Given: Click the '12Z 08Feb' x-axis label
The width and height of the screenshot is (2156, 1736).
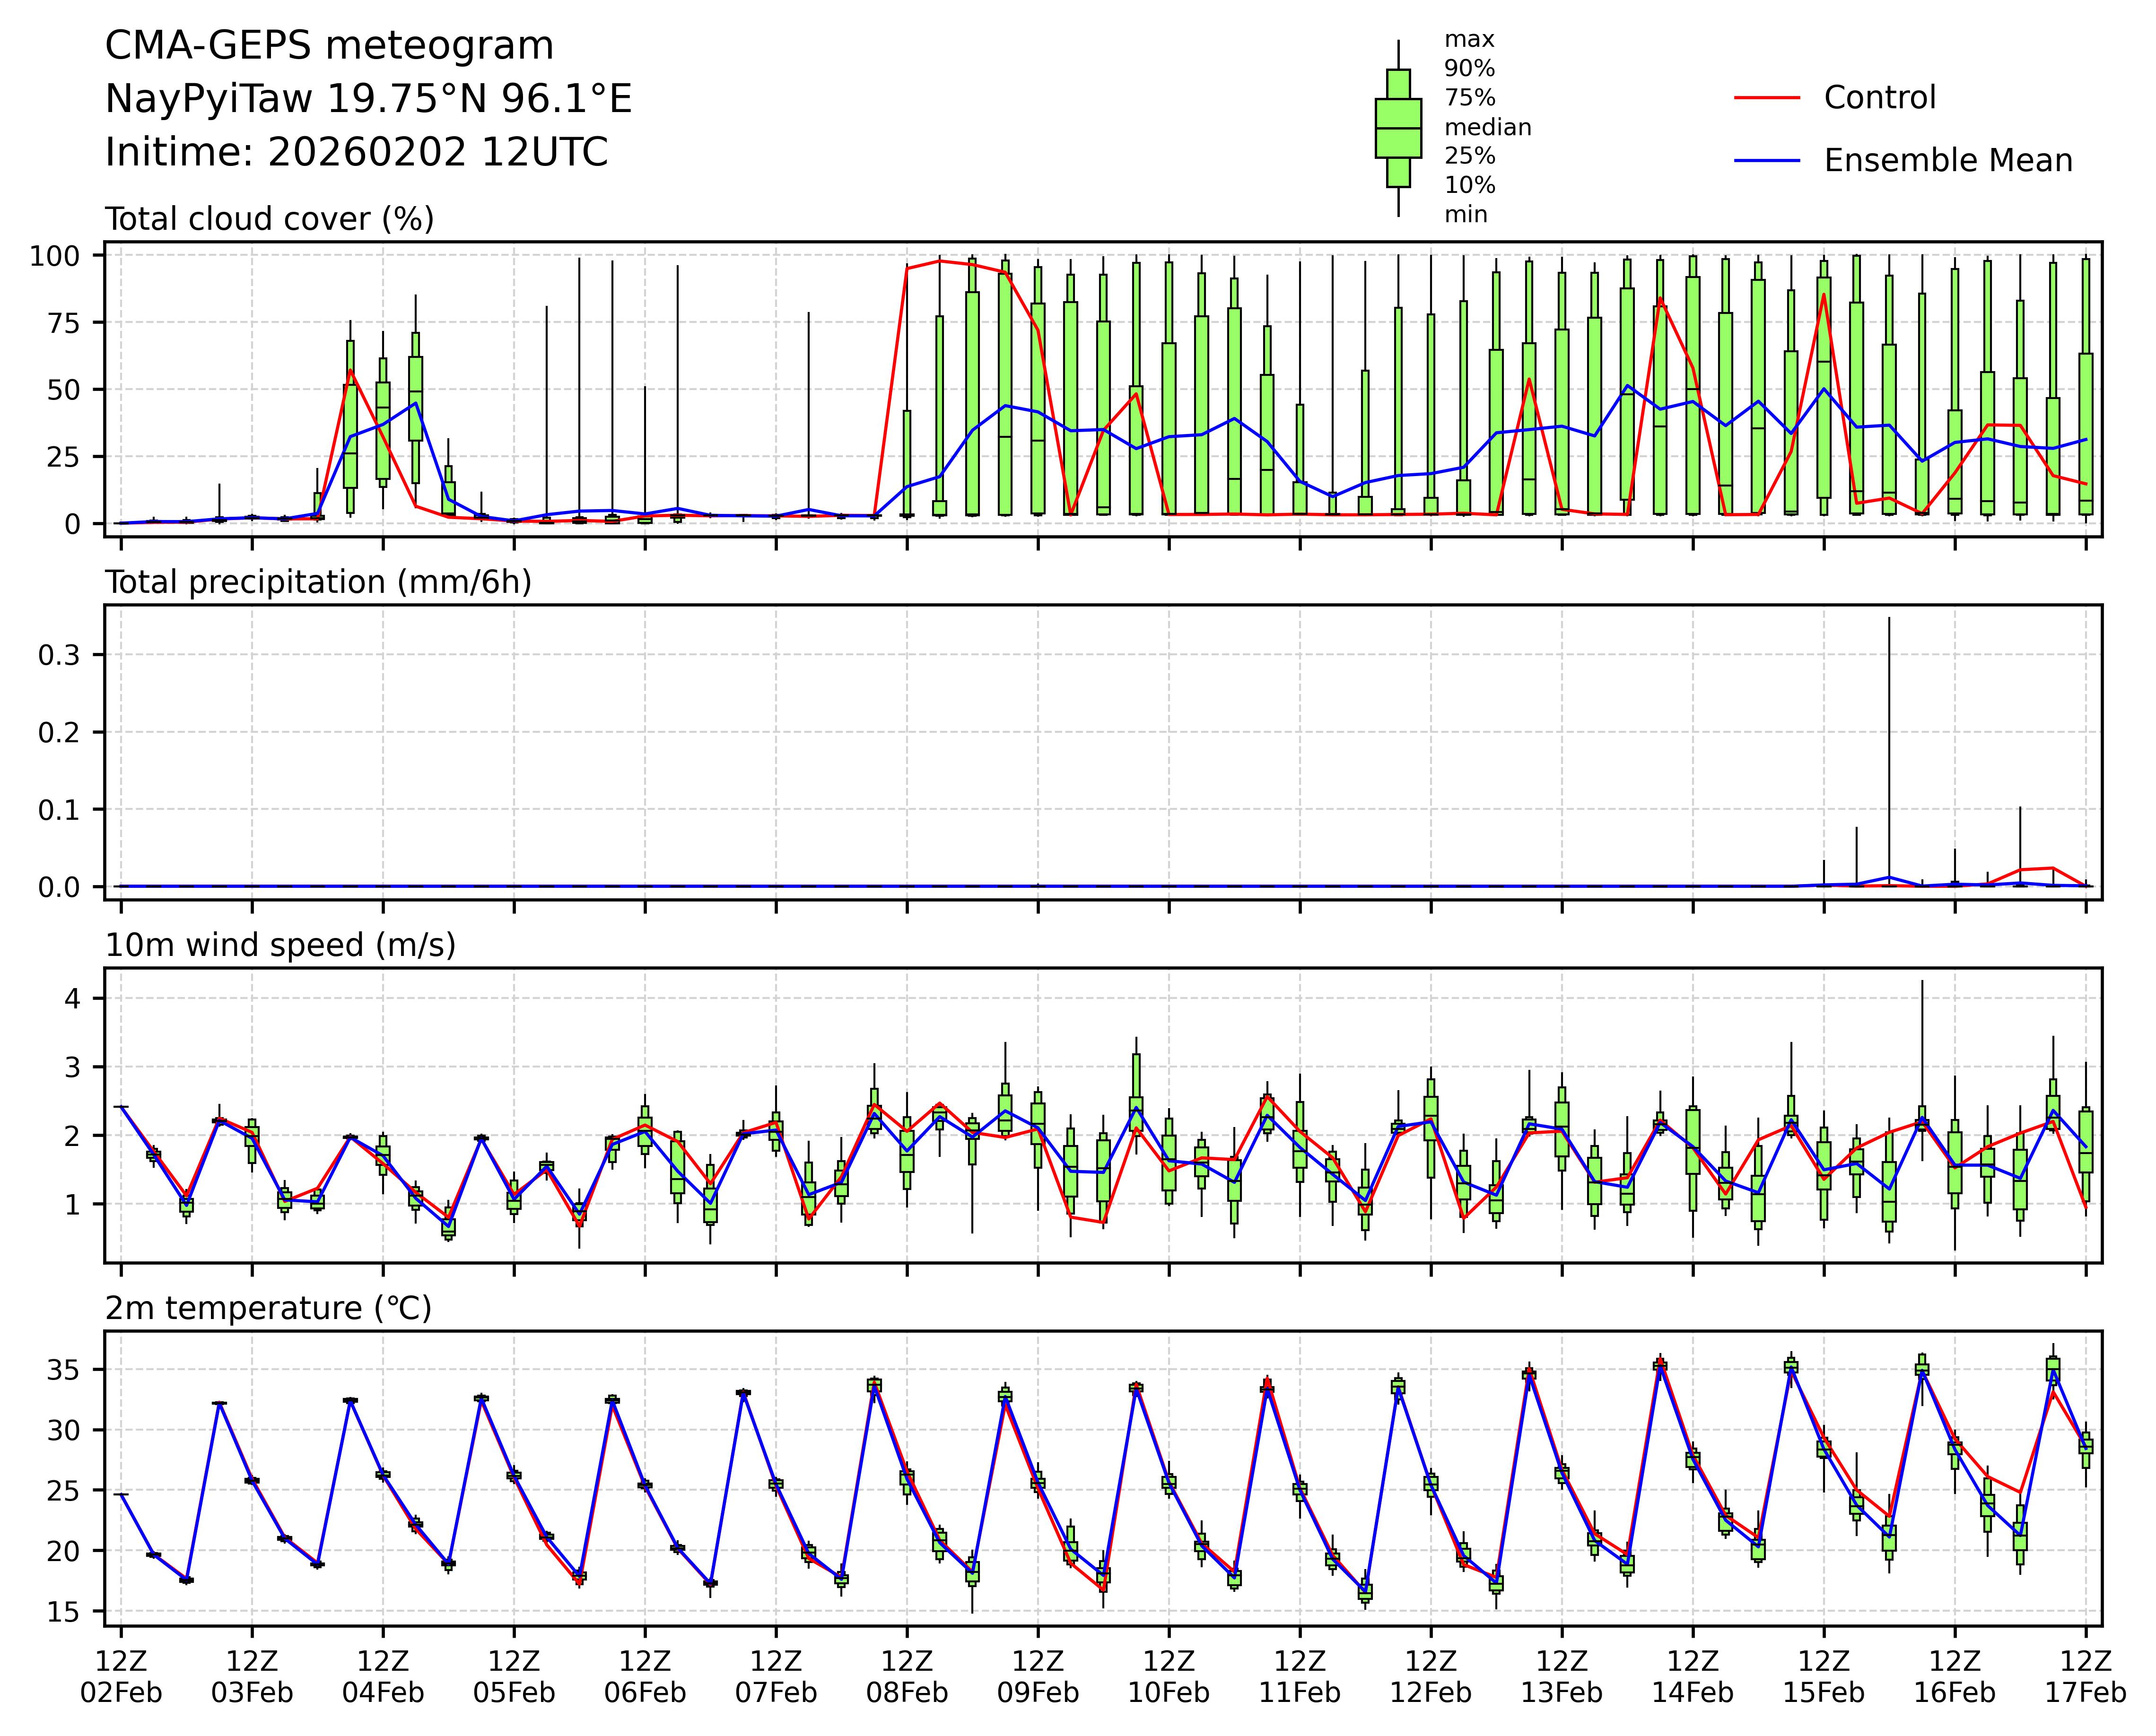Looking at the screenshot, I should coord(907,1677).
